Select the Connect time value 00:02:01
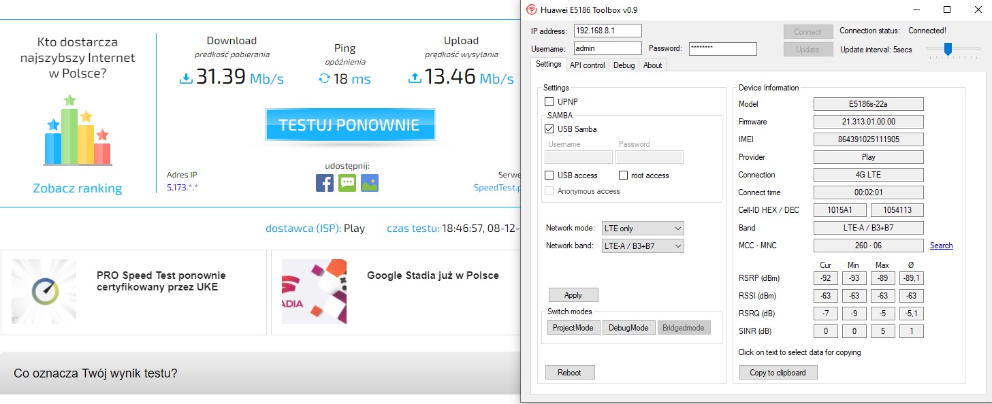The height and width of the screenshot is (404, 992). 869,192
